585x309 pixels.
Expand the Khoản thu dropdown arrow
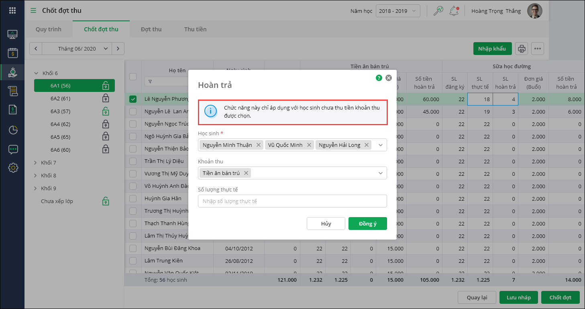[x=380, y=173]
